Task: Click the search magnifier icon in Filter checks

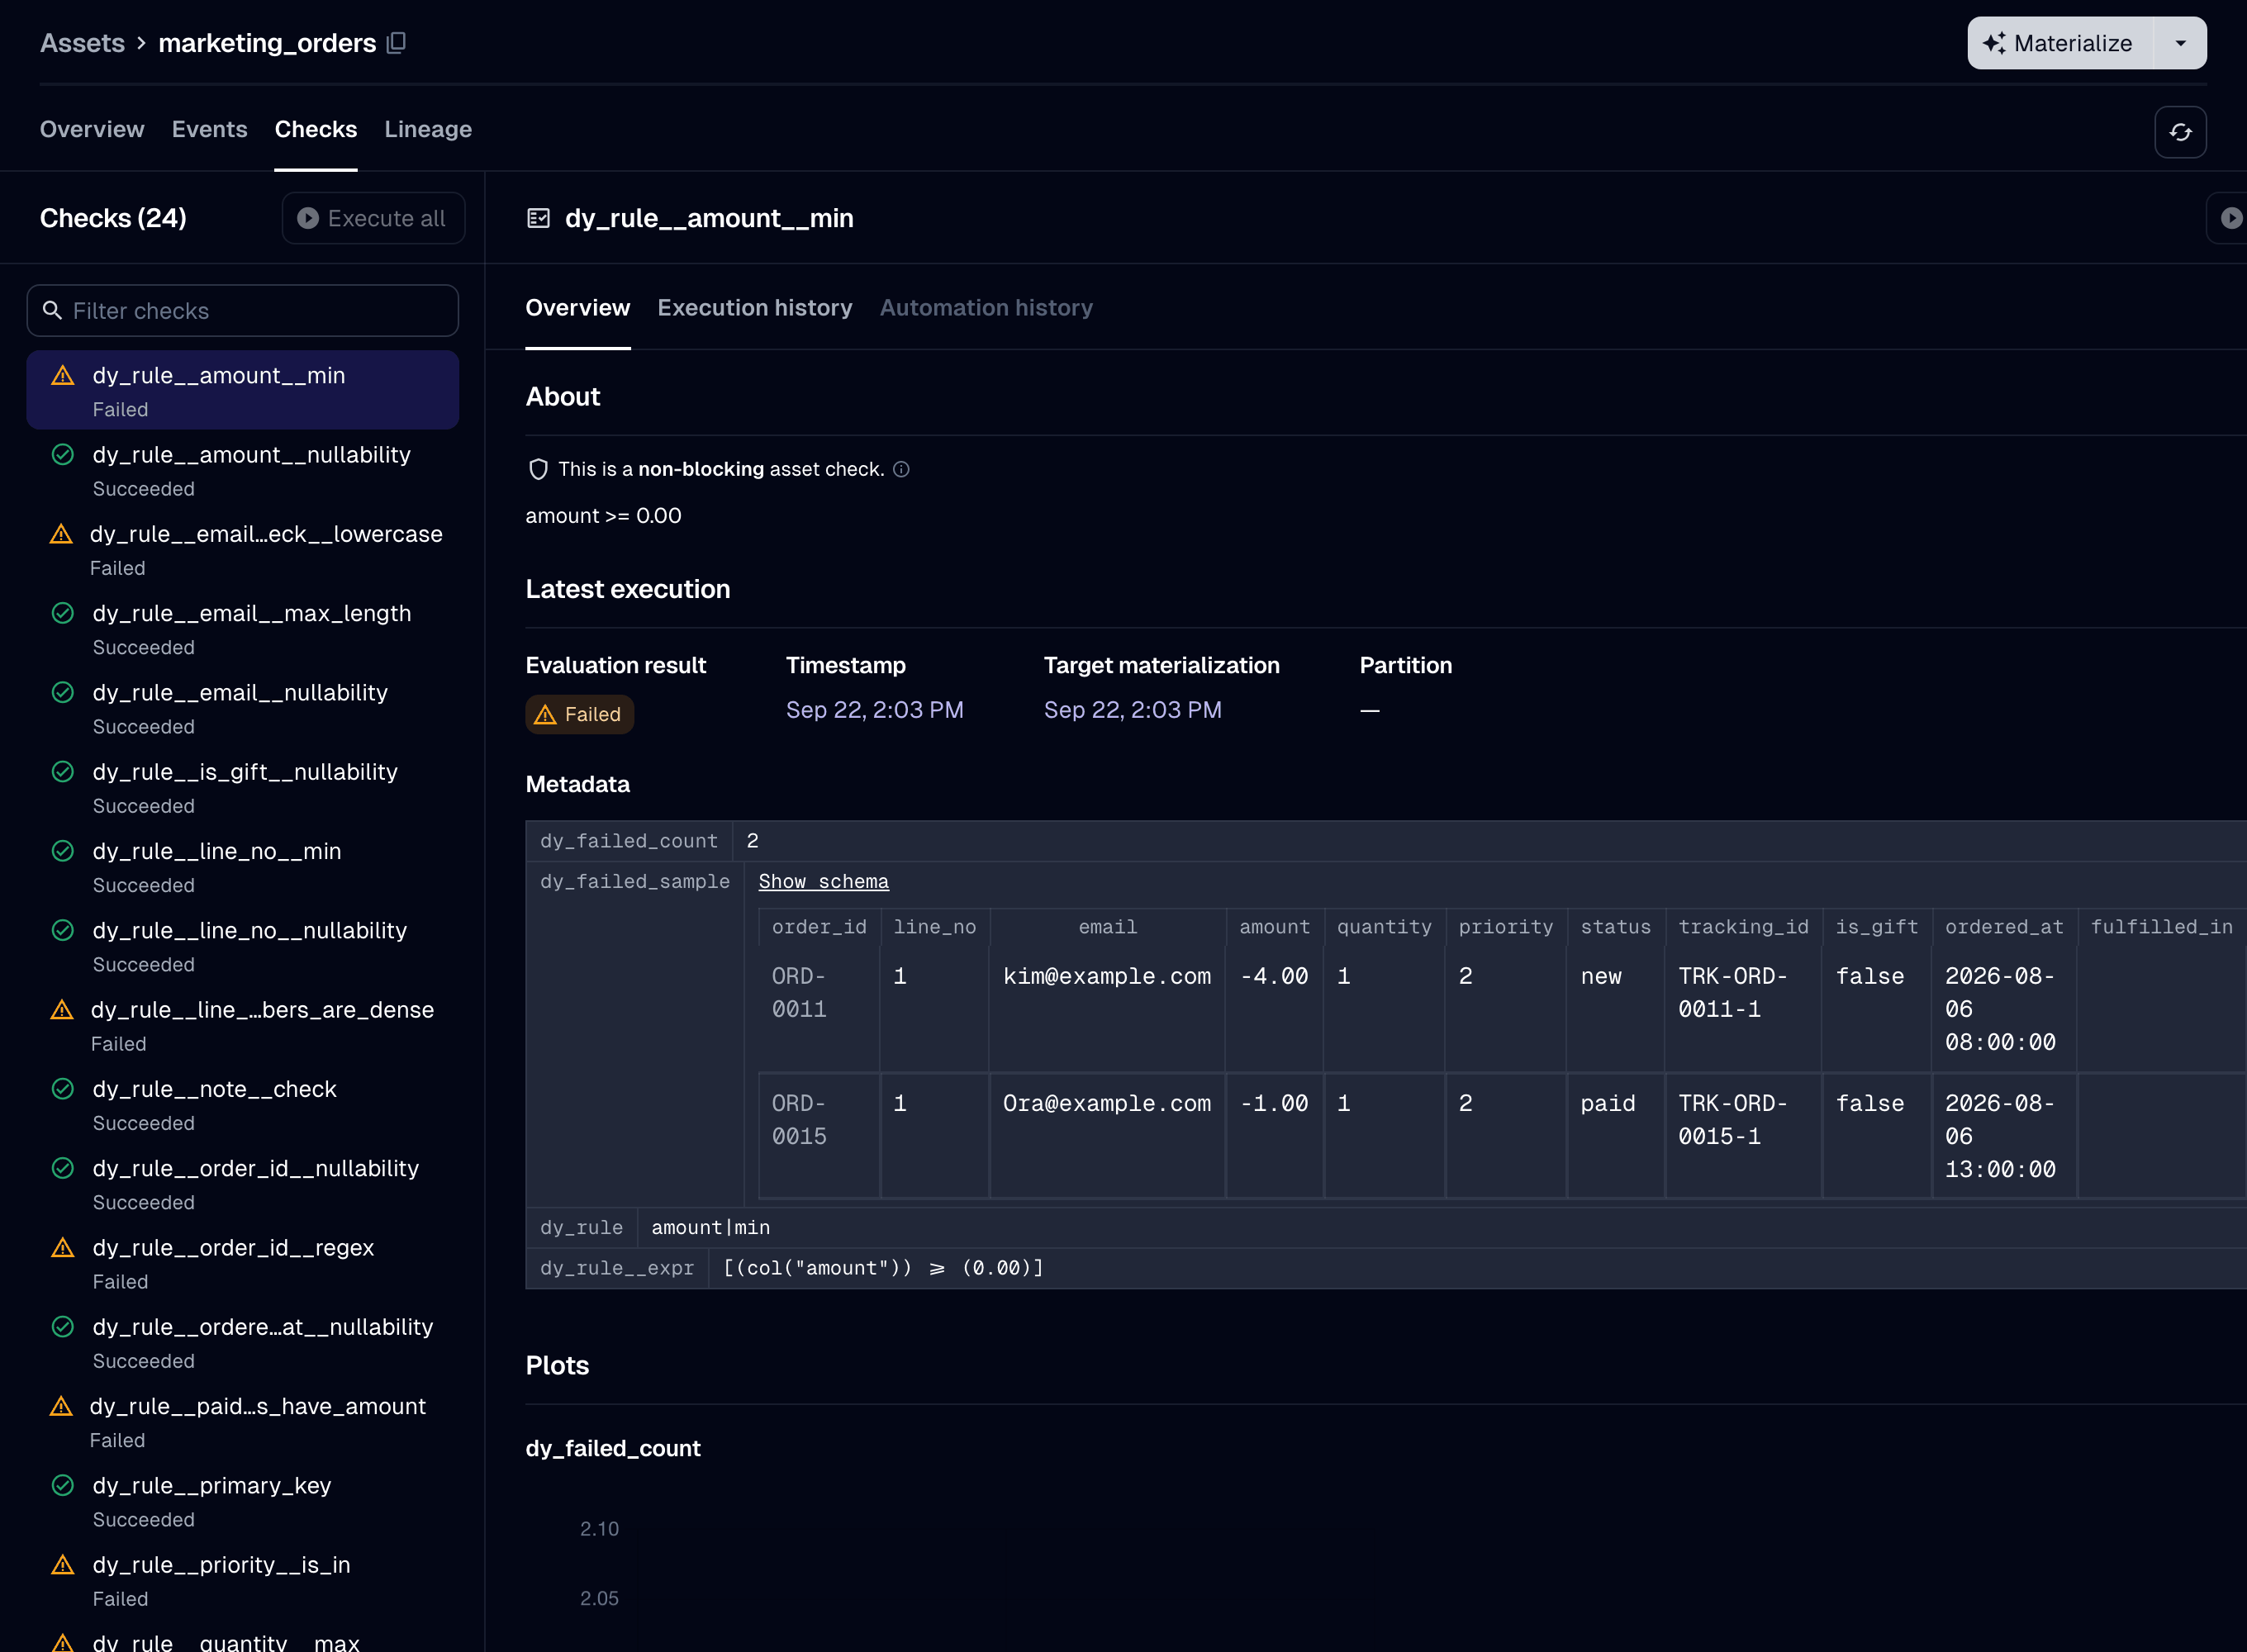Action: point(53,311)
